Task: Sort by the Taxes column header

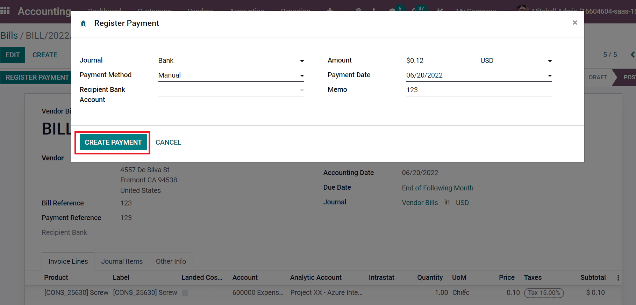Action: click(533, 277)
